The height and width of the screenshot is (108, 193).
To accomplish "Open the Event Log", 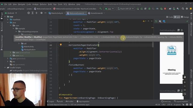I will (166, 101).
